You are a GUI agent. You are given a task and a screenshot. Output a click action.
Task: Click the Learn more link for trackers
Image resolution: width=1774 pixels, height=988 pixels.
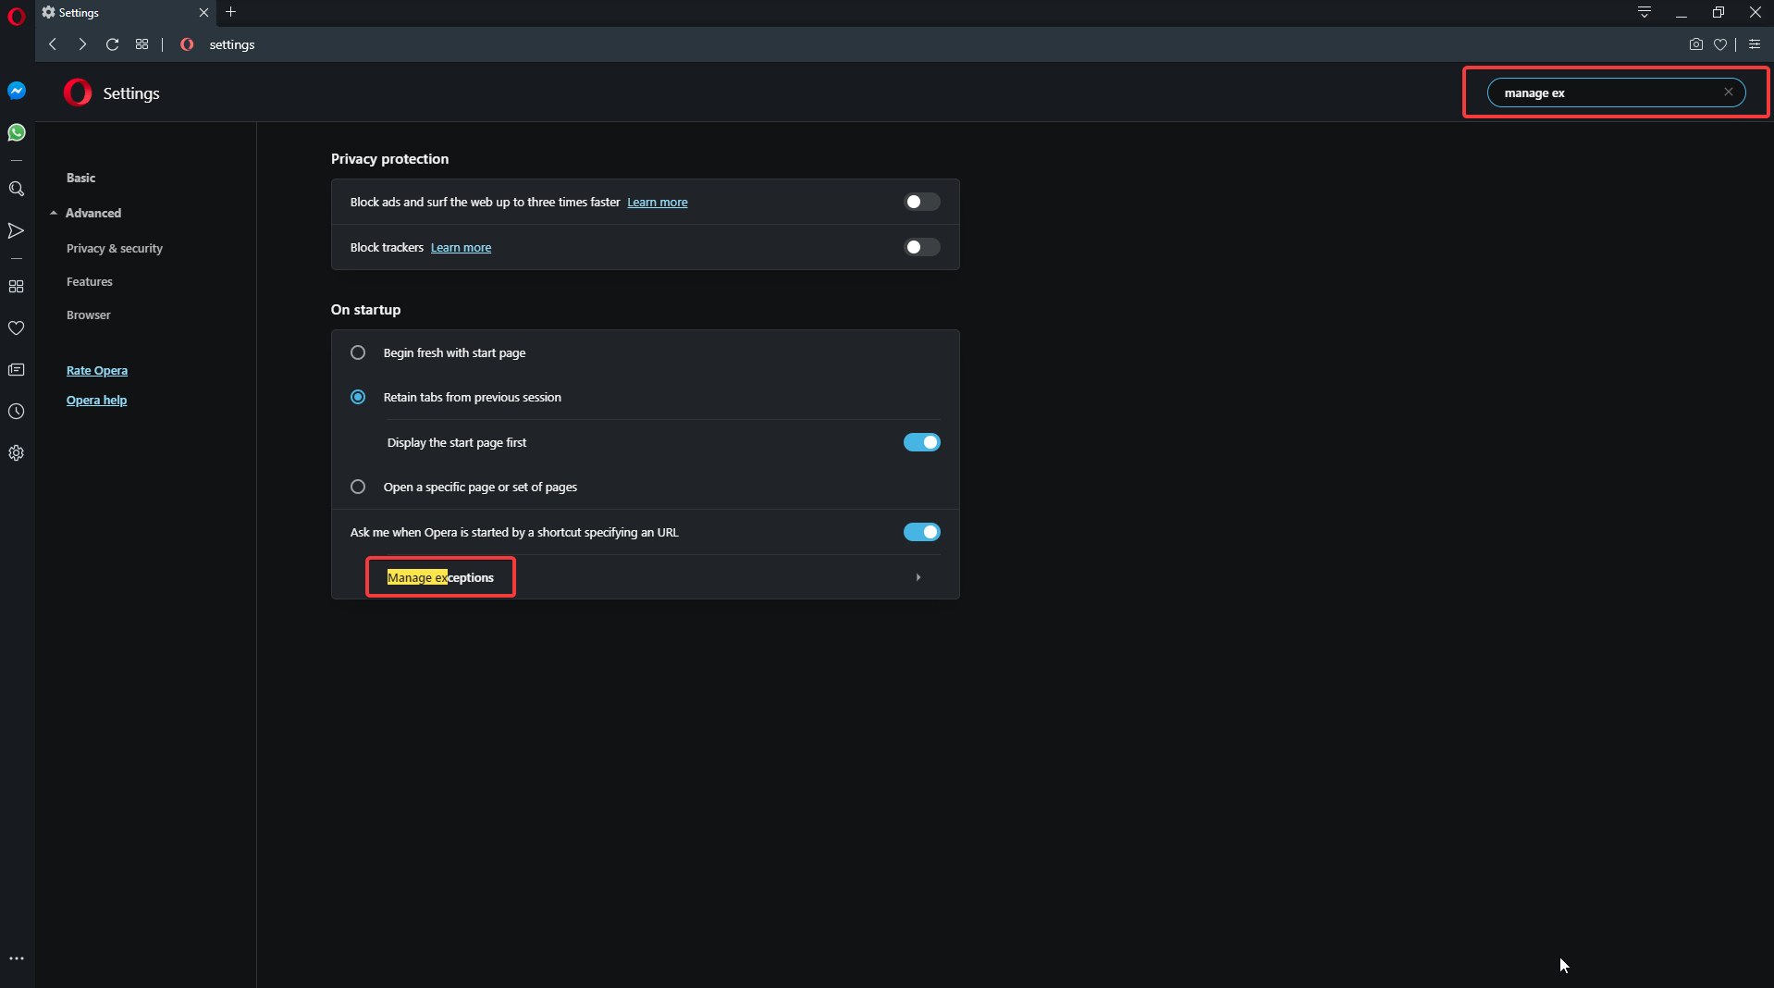(461, 247)
